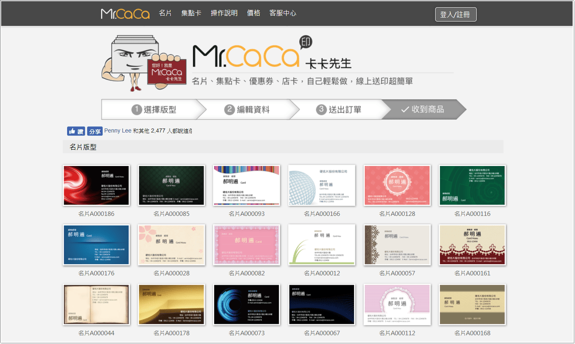Open the 客服中心 menu item
This screenshot has height=344, width=575.
point(283,13)
